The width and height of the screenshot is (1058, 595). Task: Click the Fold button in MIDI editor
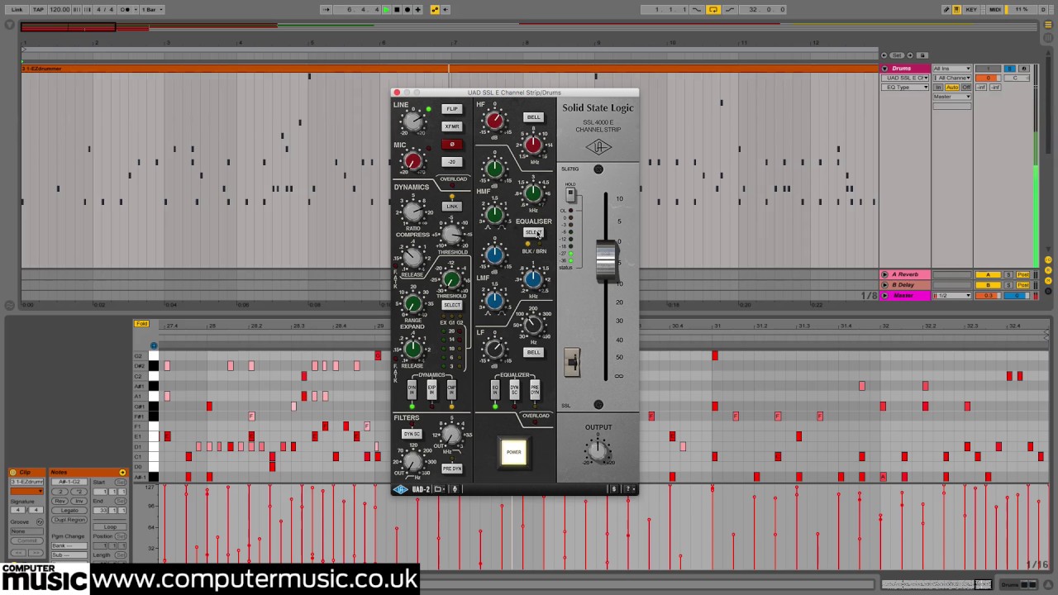(x=141, y=324)
